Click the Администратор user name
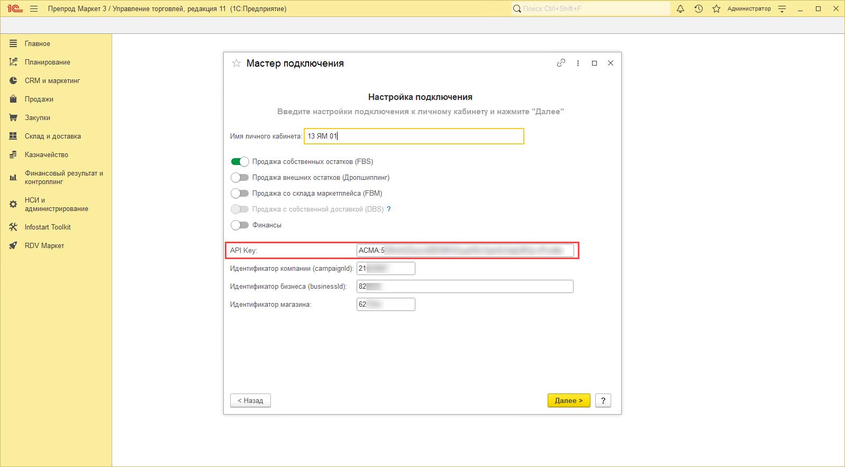Viewport: 845px width, 467px height. pyautogui.click(x=749, y=8)
